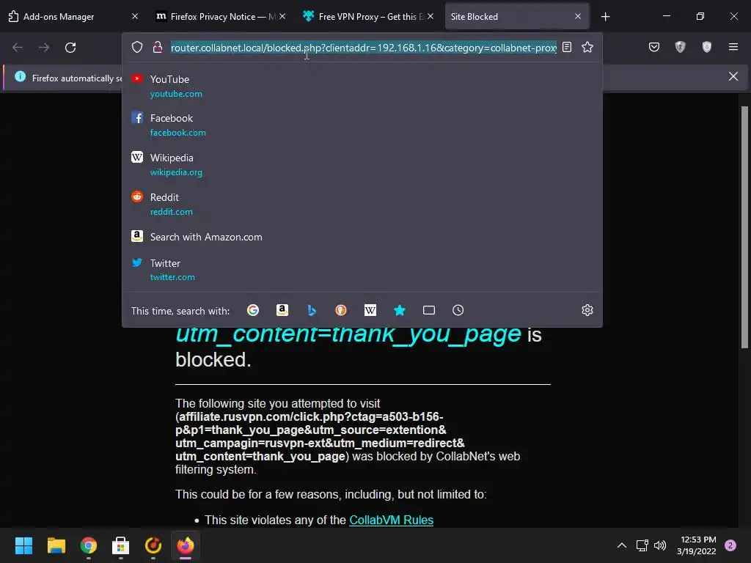751x563 pixels.
Task: Search with Amazon one-off icon
Action: pos(282,310)
